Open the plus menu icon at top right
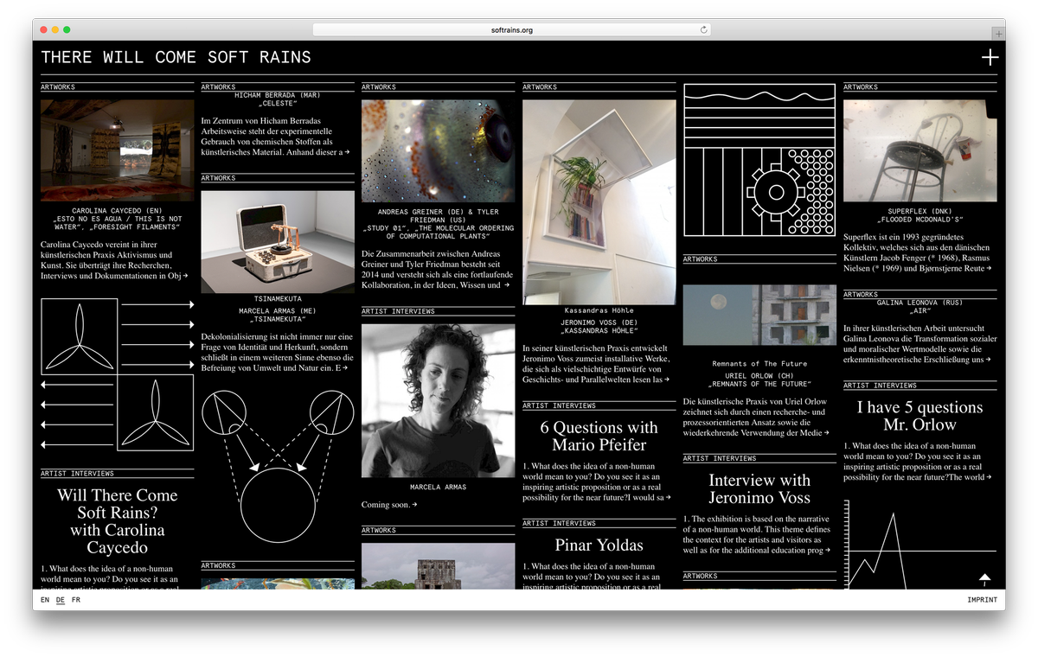1038x657 pixels. [x=990, y=58]
